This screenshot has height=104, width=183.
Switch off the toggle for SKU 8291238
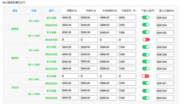(146, 55)
